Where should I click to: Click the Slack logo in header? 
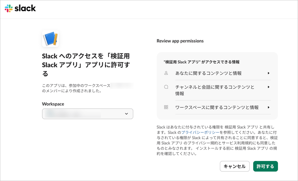coord(20,8)
